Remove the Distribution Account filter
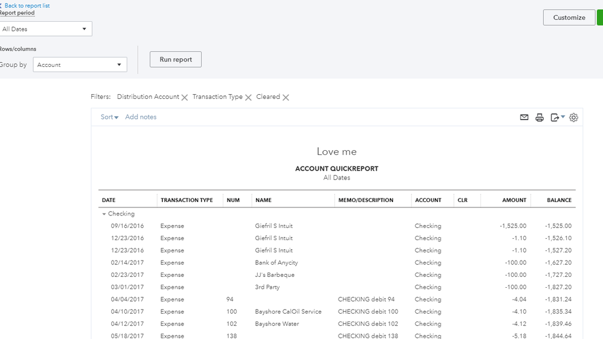This screenshot has width=603, height=339. 185,97
